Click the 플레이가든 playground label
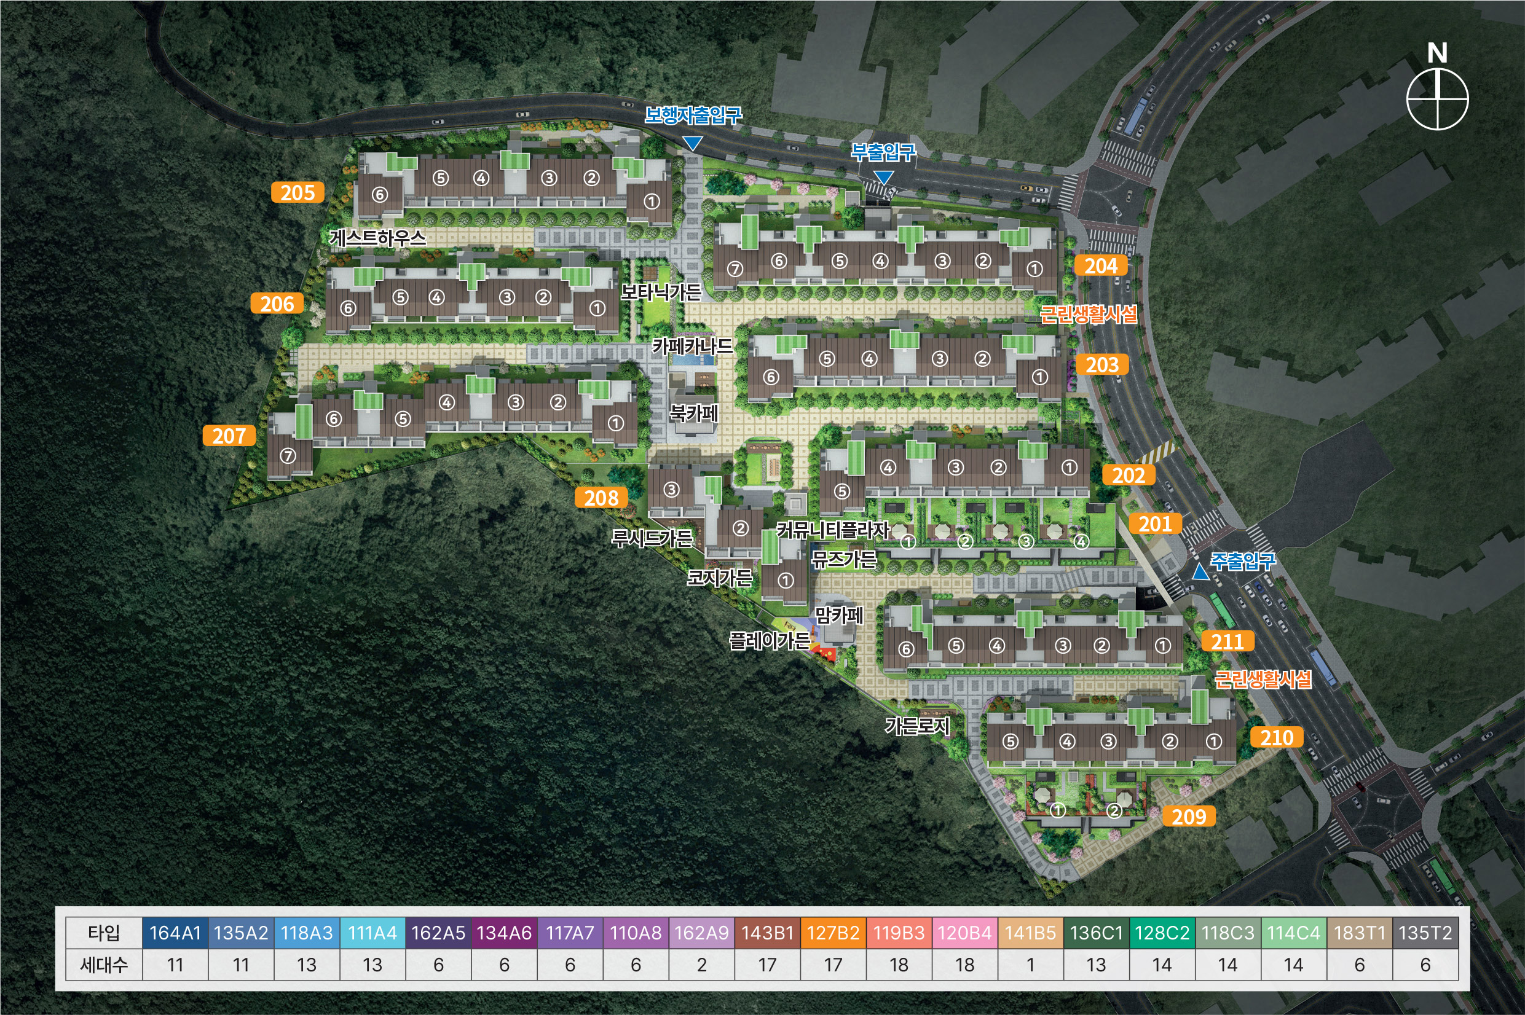 (770, 641)
